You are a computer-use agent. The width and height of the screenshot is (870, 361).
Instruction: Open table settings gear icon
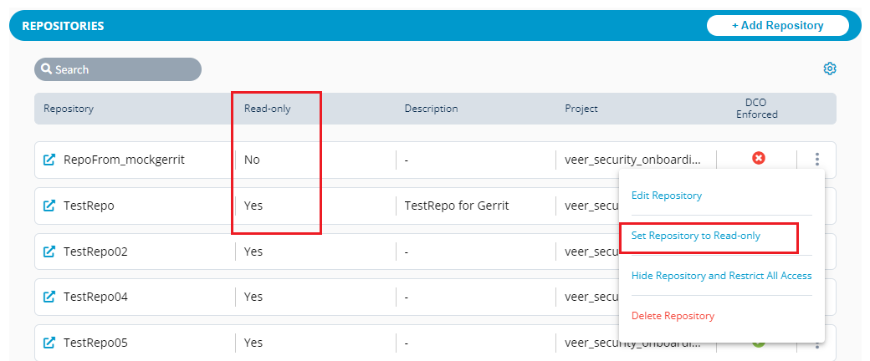830,69
